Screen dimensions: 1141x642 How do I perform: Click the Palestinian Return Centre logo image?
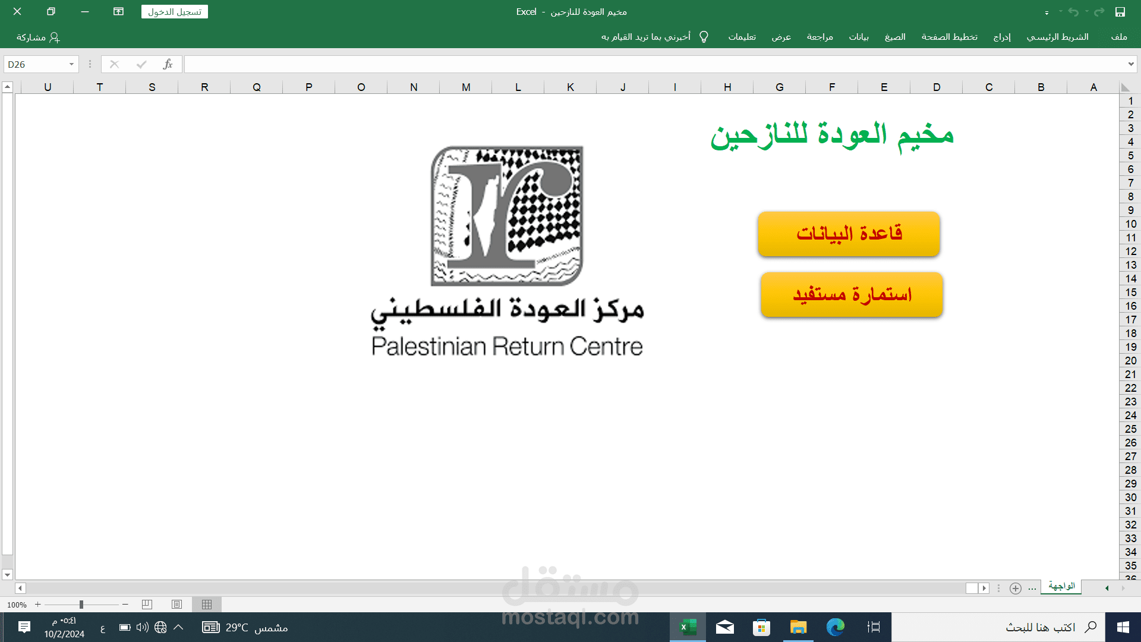[x=507, y=251]
